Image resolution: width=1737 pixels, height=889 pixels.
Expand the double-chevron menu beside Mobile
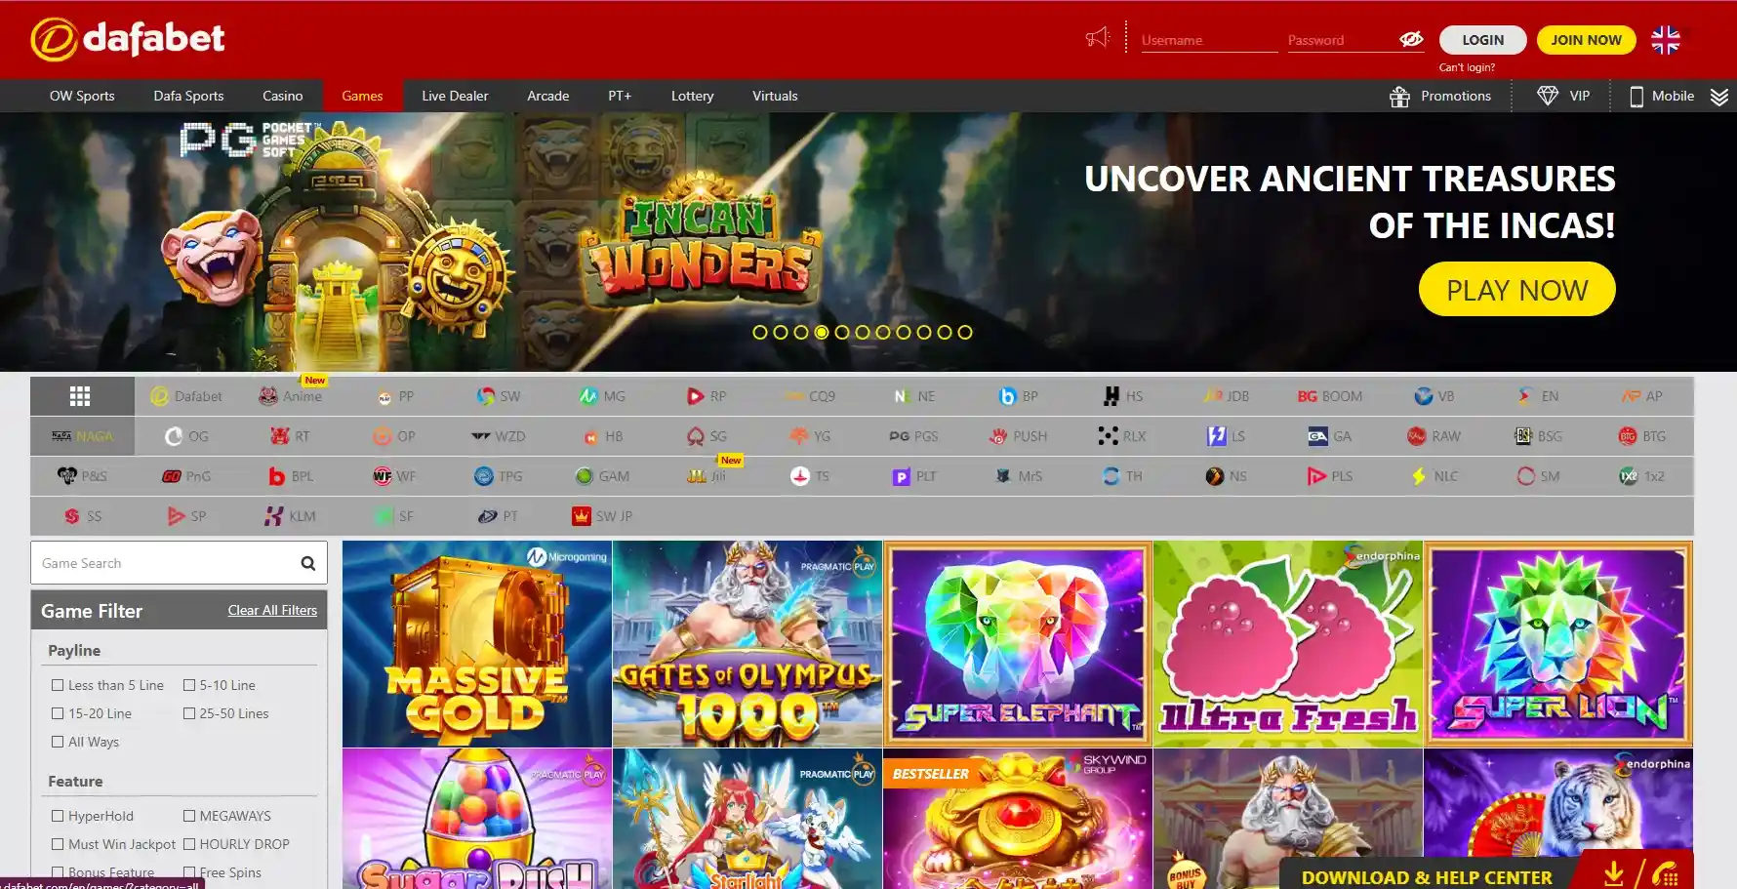tap(1719, 97)
